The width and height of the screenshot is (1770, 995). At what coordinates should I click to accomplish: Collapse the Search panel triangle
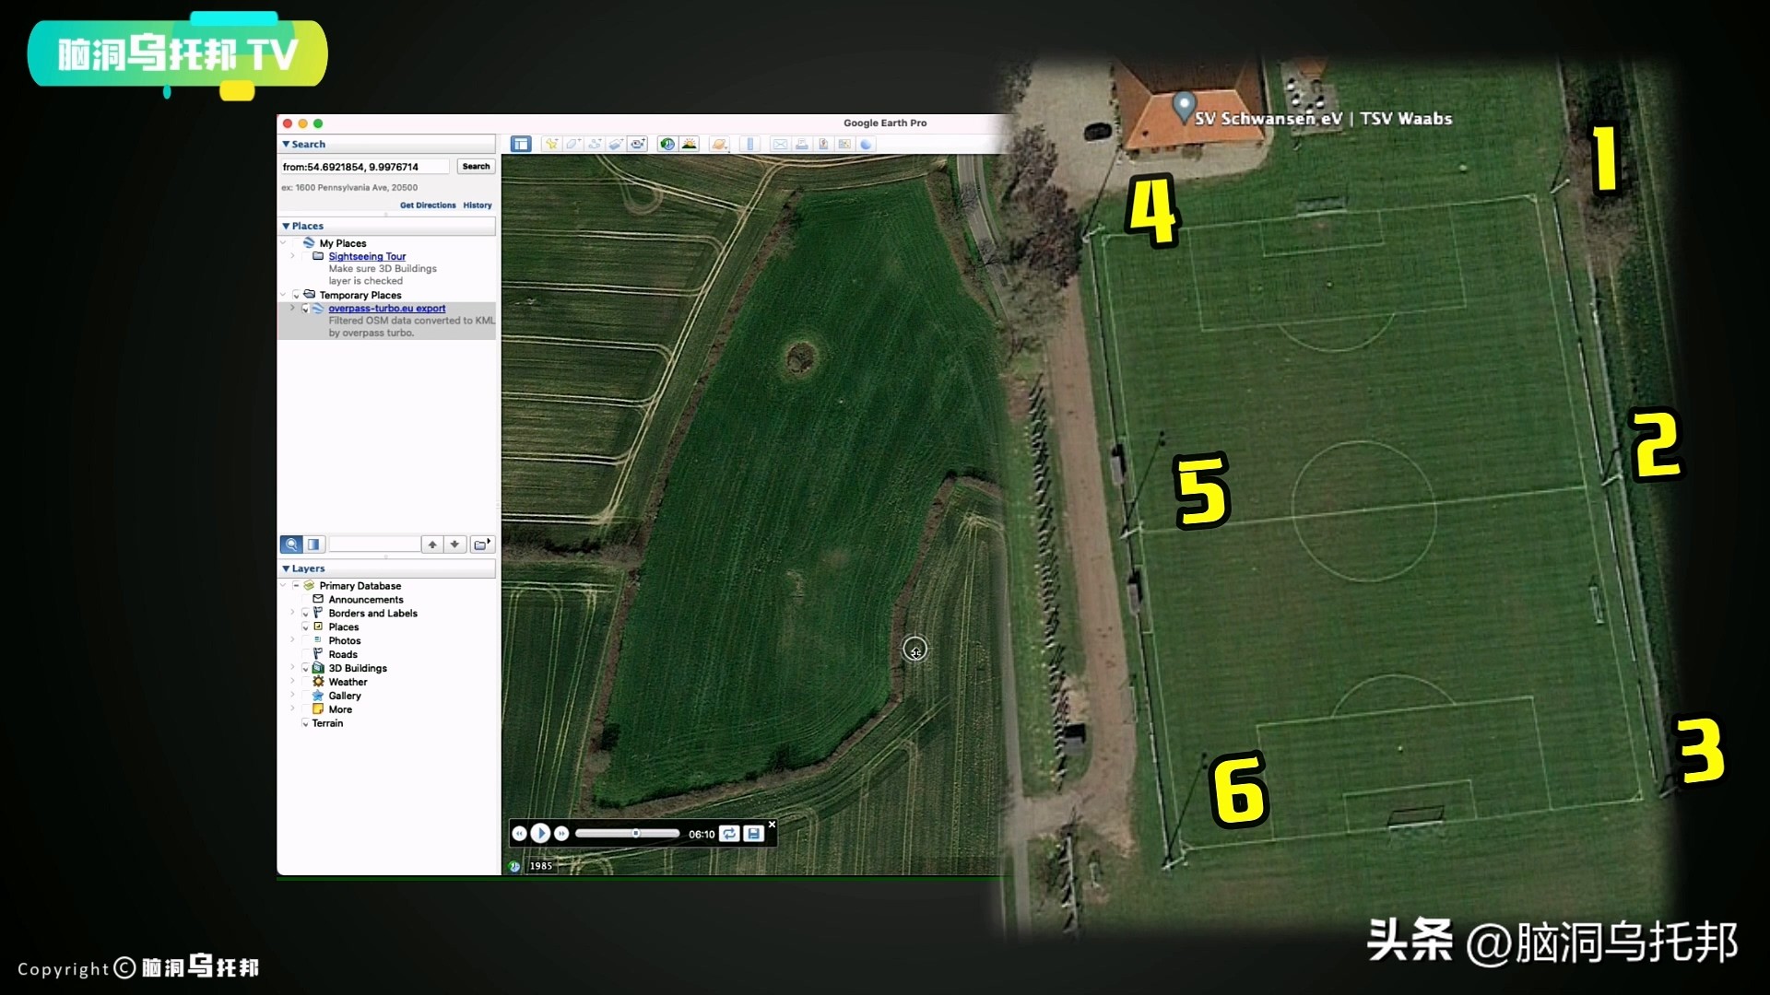click(286, 144)
